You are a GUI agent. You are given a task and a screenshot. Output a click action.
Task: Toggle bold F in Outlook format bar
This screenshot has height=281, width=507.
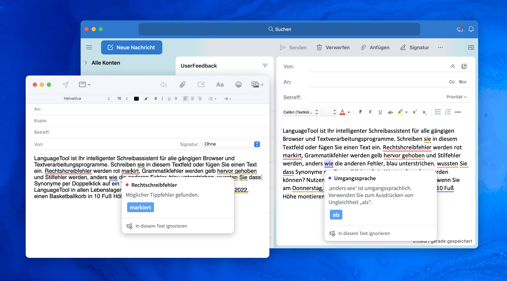(x=361, y=112)
